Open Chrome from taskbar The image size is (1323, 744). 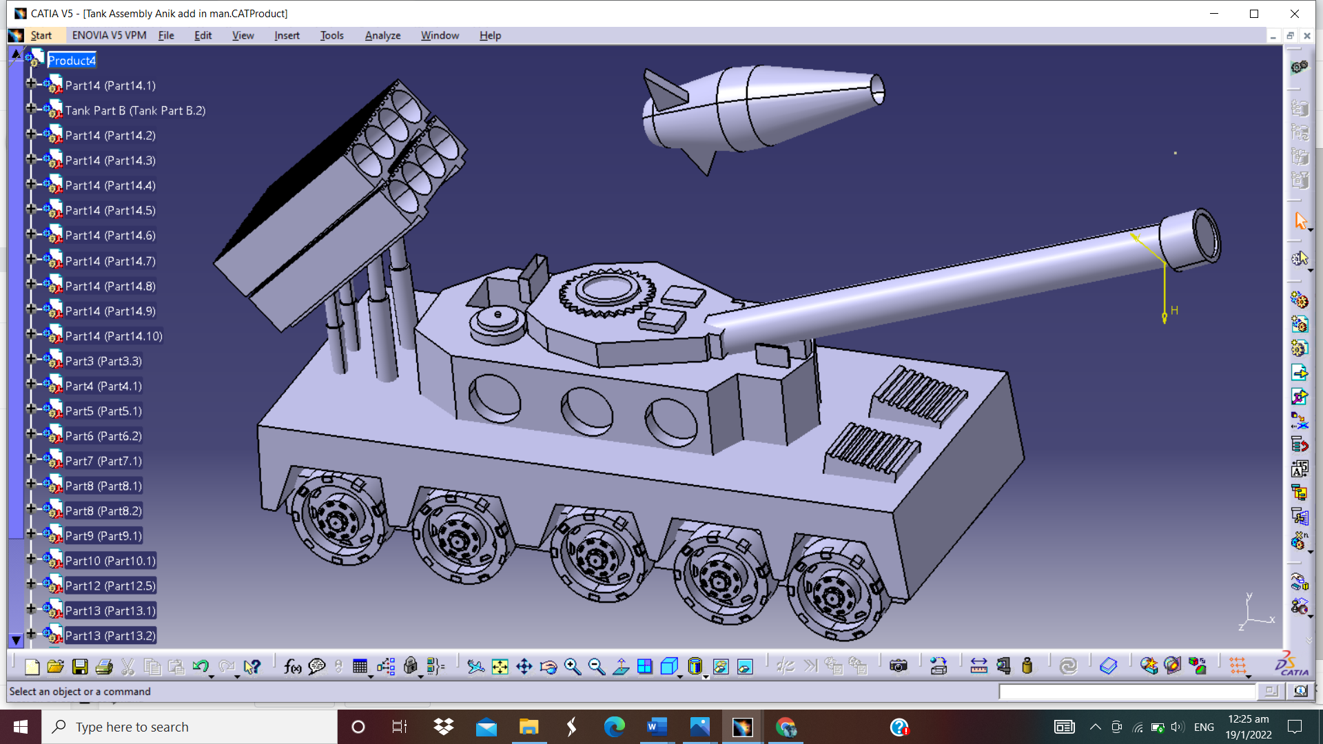coord(786,727)
